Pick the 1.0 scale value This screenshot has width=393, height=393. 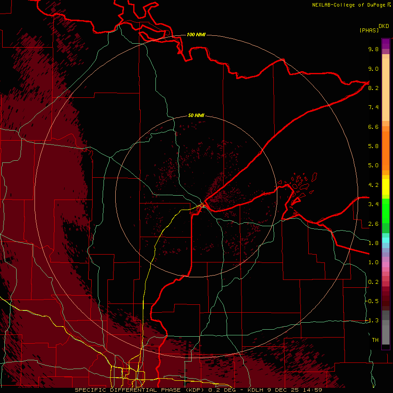[x=373, y=263]
